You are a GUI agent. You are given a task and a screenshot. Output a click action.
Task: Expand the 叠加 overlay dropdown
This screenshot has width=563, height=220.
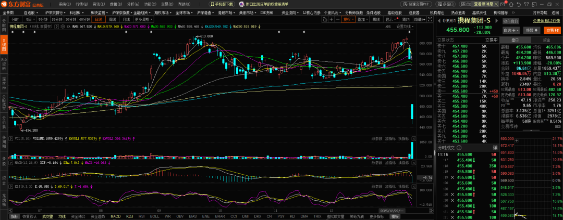[x=362, y=19]
